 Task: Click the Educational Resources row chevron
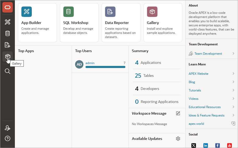pyautogui.click(x=234, y=107)
